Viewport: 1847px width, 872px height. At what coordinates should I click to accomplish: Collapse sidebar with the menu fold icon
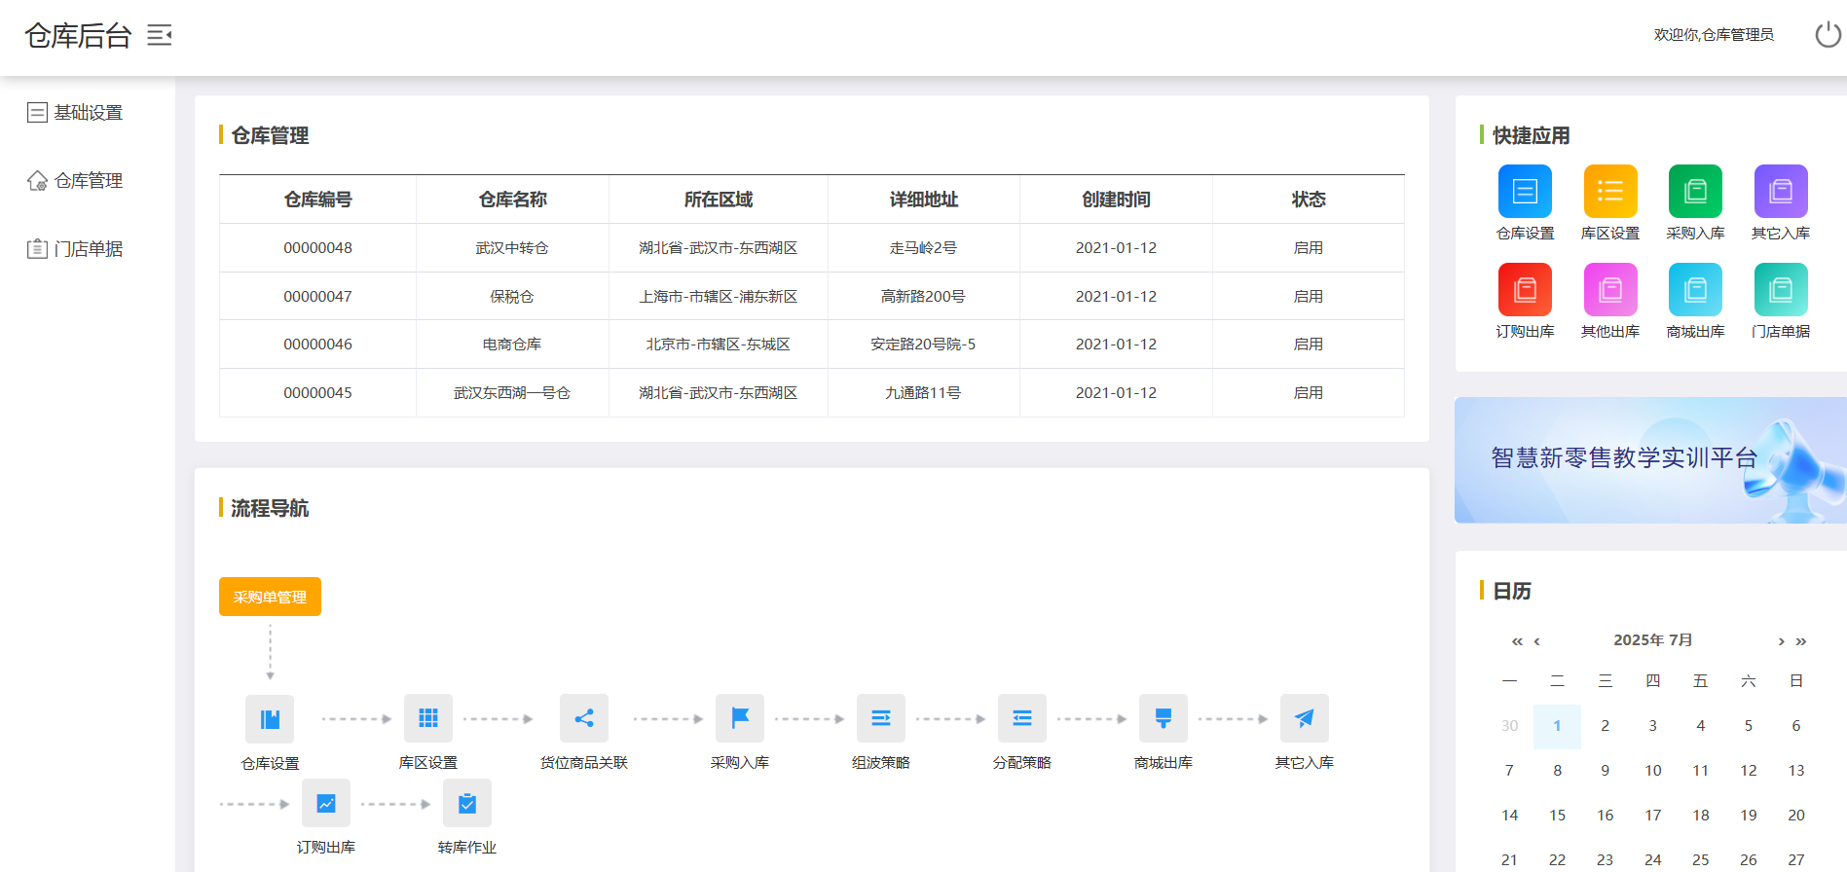[160, 36]
